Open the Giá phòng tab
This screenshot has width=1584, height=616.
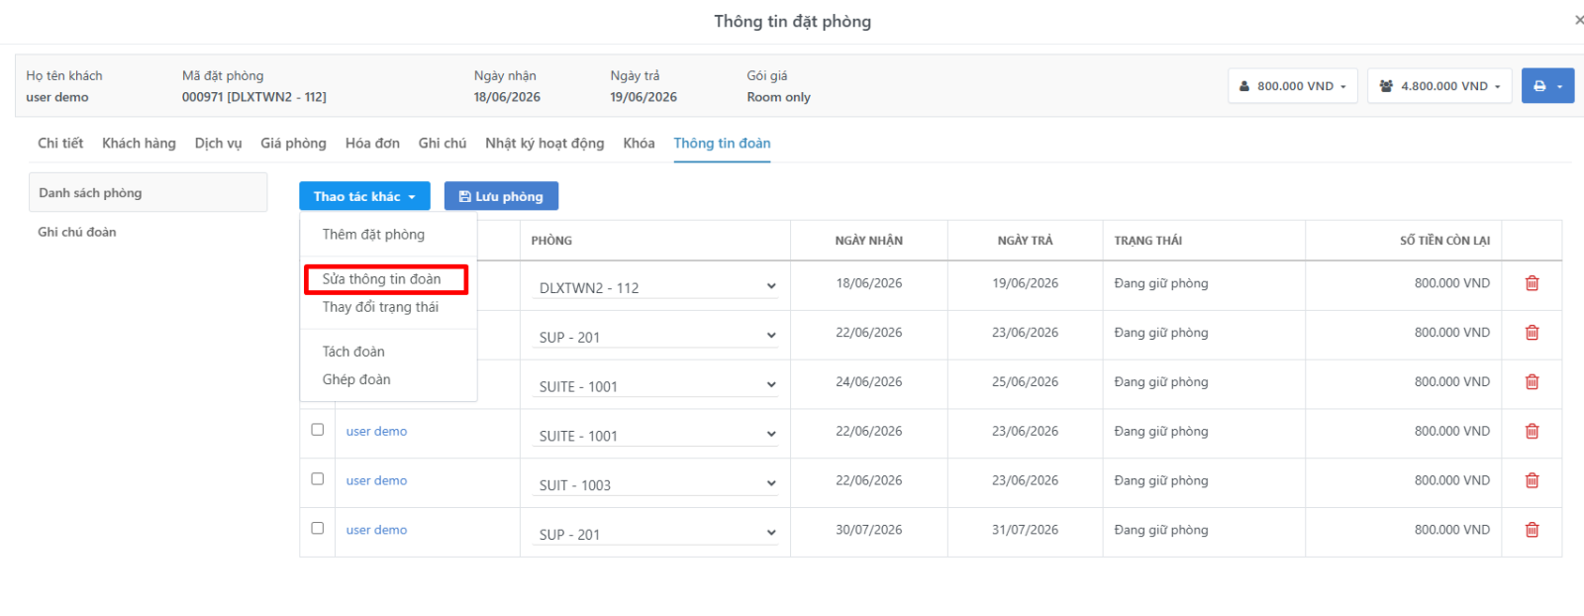point(293,144)
